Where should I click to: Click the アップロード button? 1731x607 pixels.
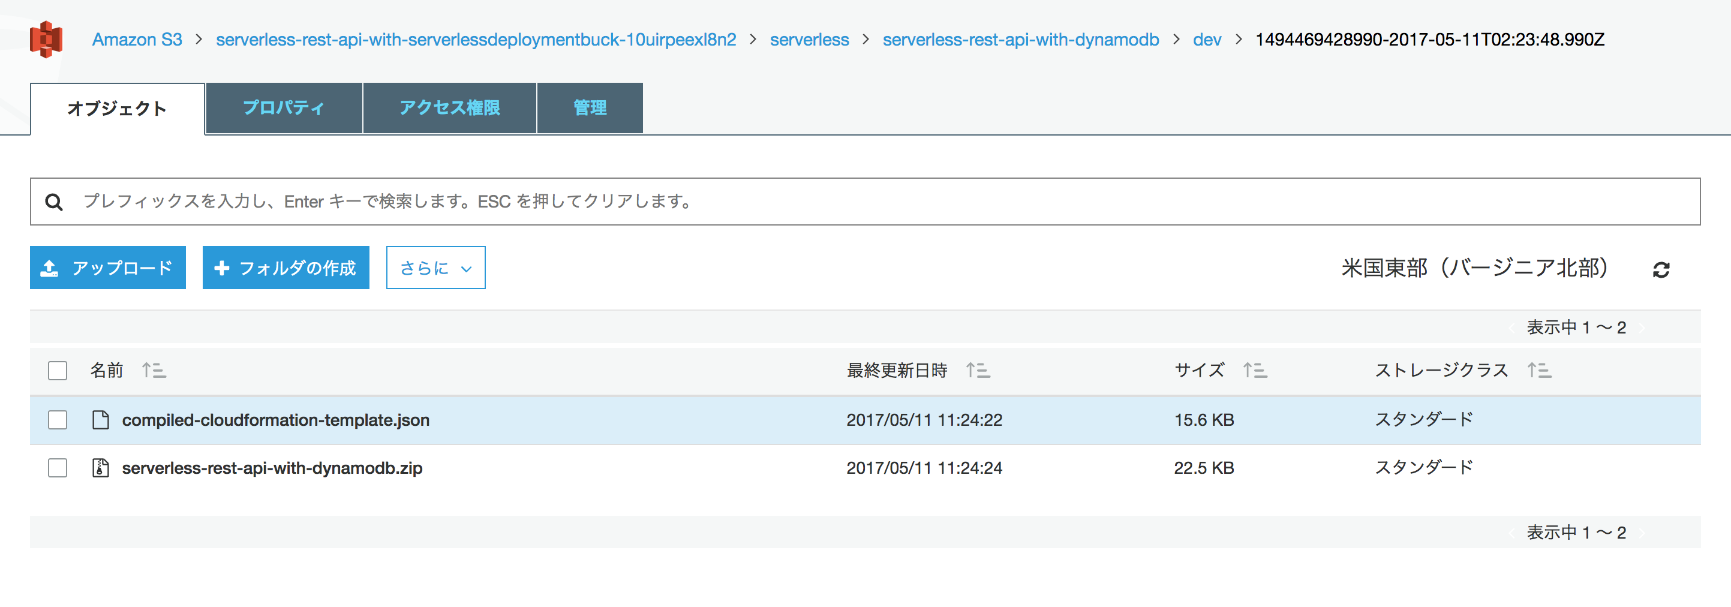(107, 268)
